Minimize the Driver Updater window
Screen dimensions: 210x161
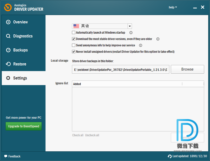pyautogui.click(x=195, y=7)
